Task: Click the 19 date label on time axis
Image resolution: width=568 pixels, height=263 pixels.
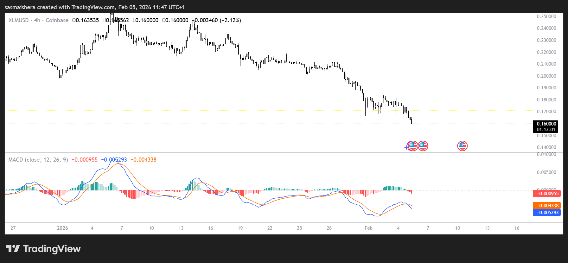Action: pyautogui.click(x=240, y=228)
